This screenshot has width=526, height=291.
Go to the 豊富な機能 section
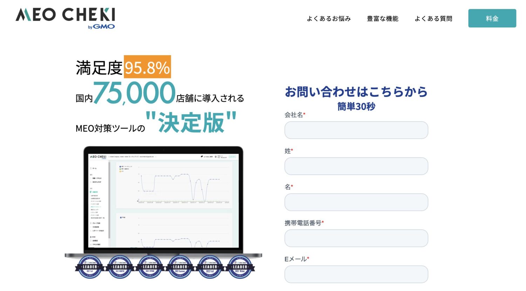(x=383, y=19)
